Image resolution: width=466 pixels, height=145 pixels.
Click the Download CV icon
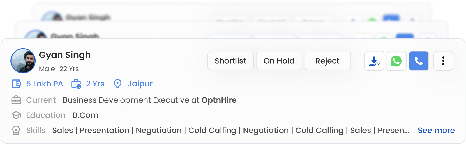coord(374,61)
